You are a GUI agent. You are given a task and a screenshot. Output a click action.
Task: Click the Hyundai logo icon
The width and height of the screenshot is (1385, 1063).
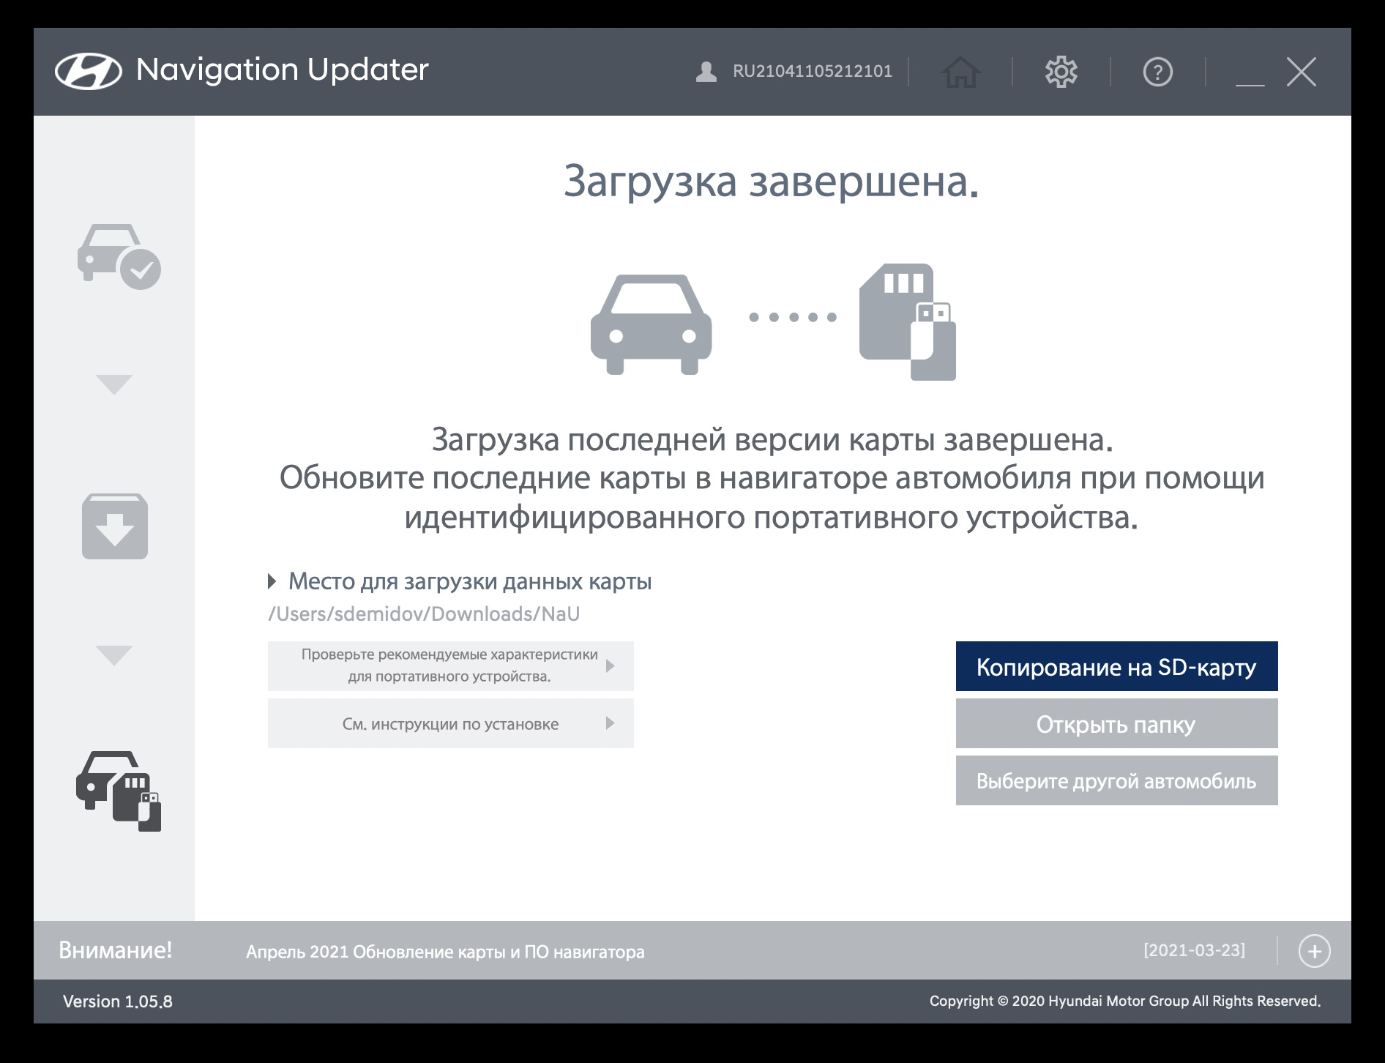coord(88,72)
